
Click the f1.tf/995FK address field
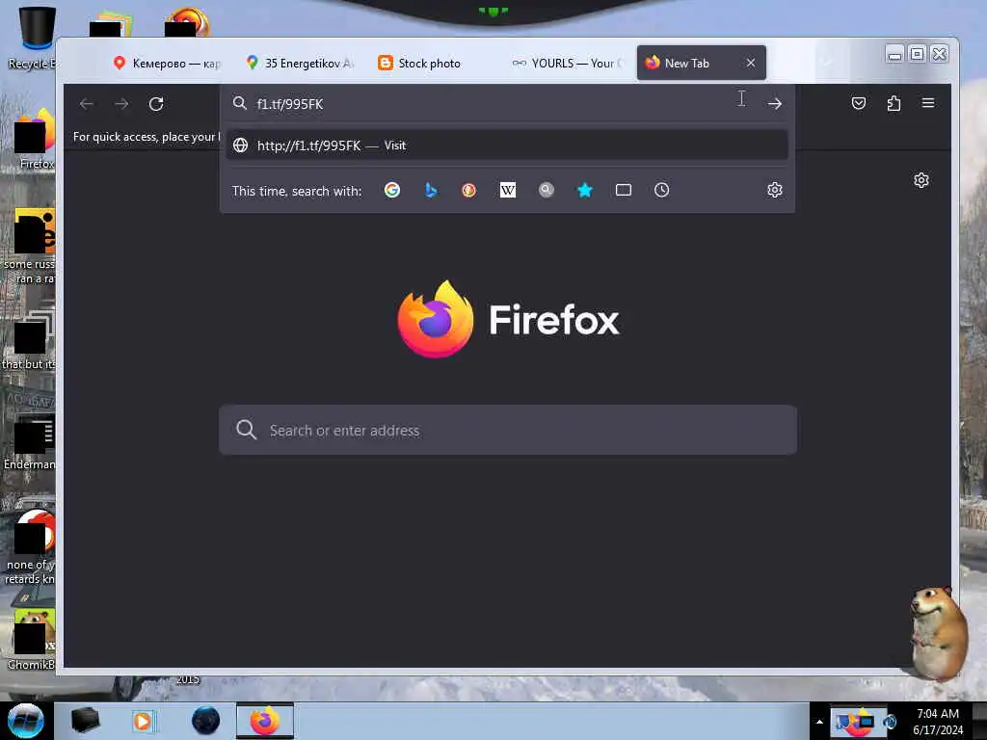pyautogui.click(x=491, y=104)
